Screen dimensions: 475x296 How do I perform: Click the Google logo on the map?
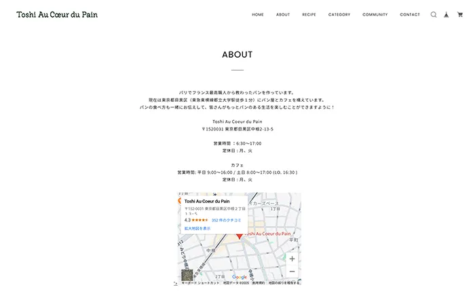240,277
